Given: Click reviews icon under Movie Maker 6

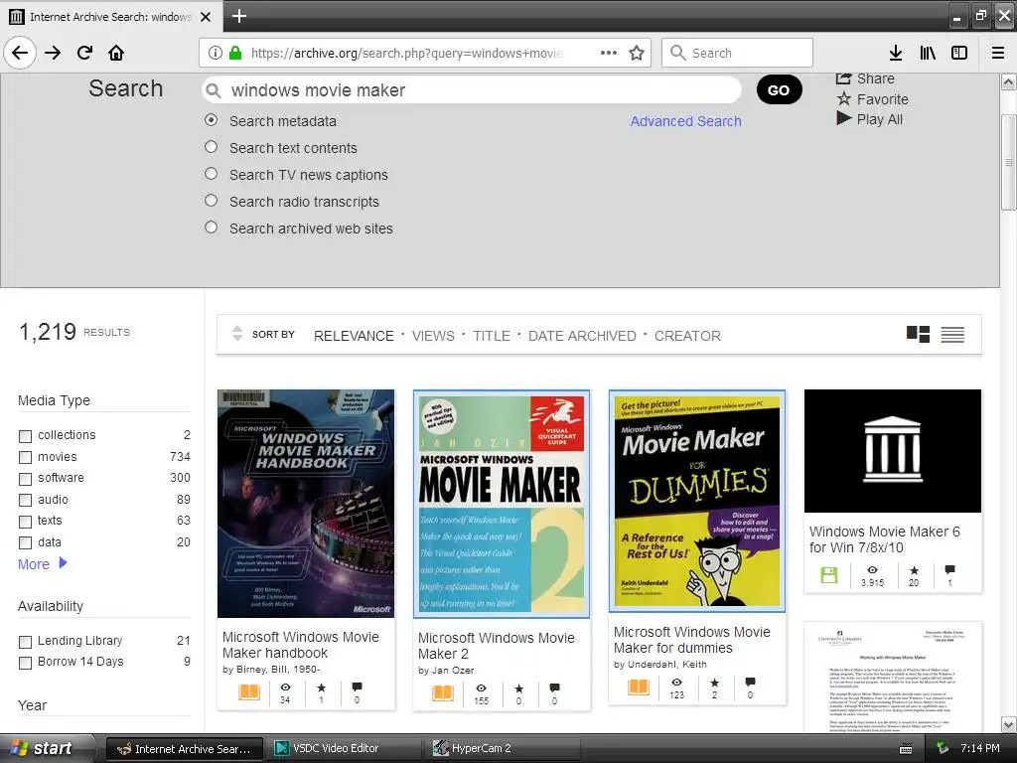Looking at the screenshot, I should 949,569.
